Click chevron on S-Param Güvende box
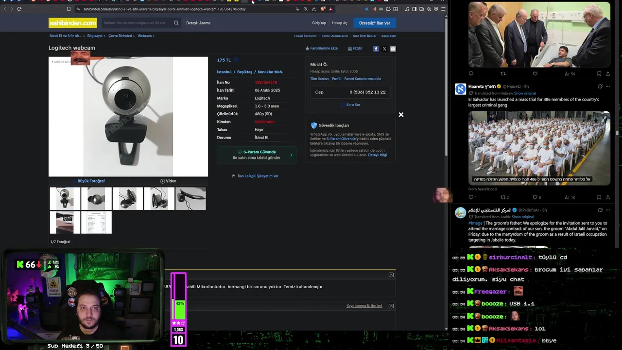Viewport: 622px width, 350px height. point(291,155)
